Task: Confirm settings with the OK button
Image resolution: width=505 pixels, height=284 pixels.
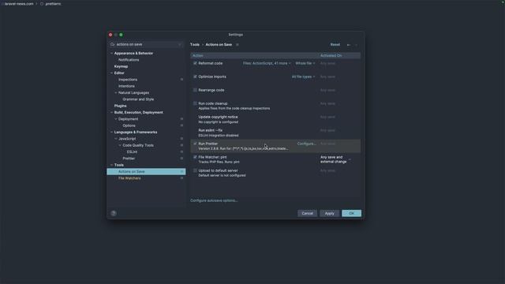Action: tap(351, 213)
